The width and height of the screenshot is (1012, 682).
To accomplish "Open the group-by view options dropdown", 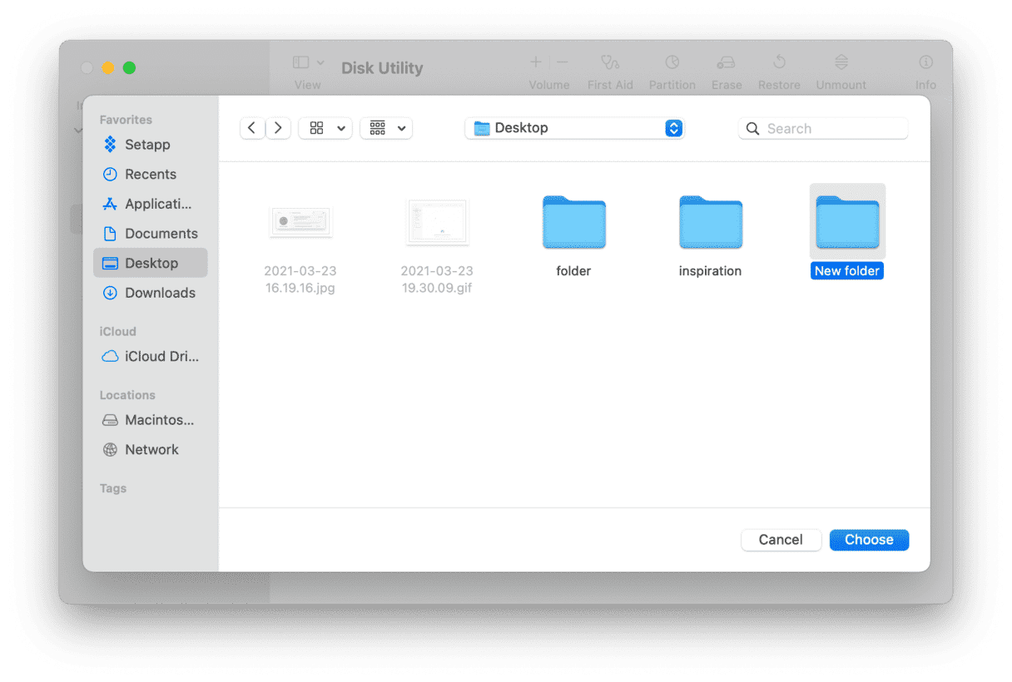I will coord(386,128).
